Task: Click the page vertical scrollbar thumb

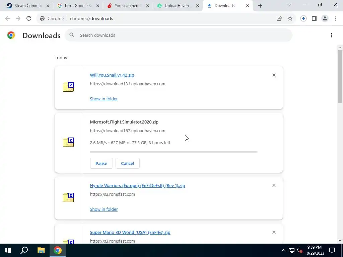Action: (x=340, y=77)
